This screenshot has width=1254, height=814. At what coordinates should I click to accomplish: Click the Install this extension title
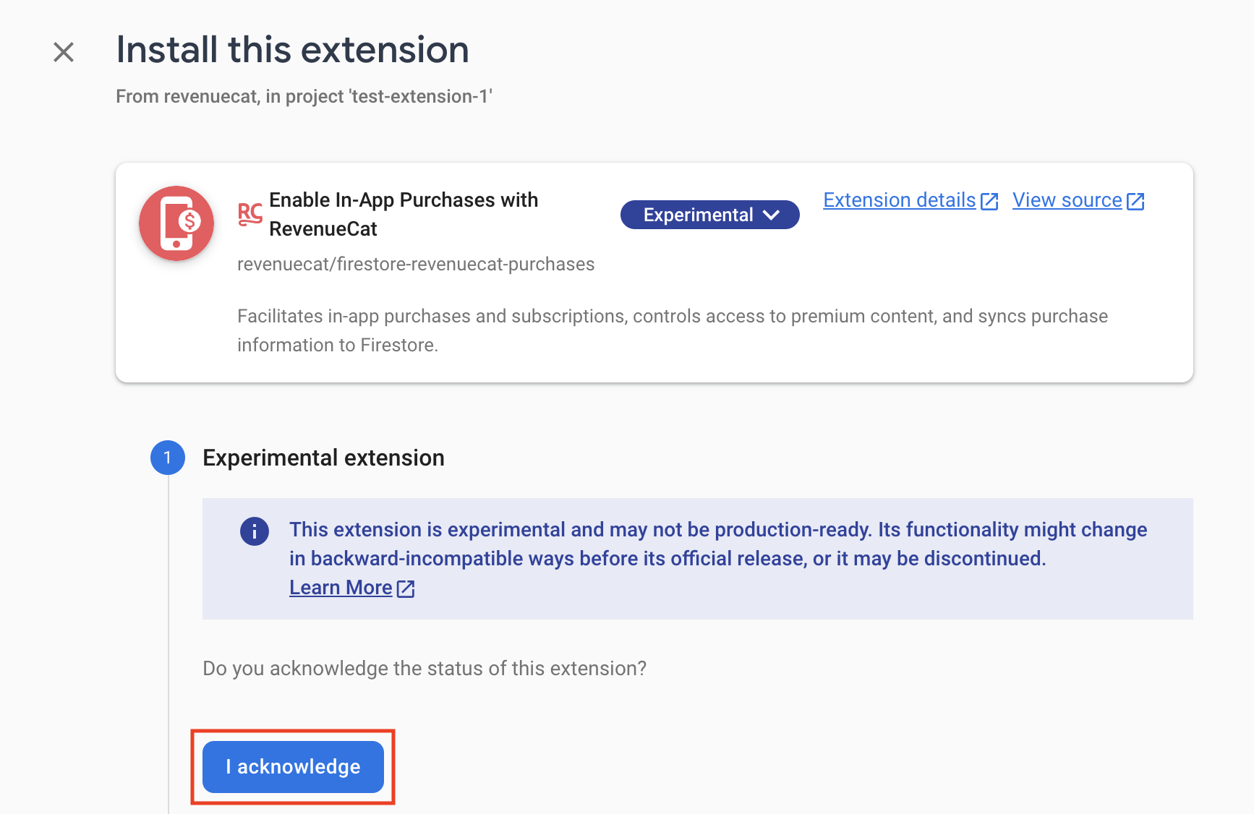[x=292, y=50]
